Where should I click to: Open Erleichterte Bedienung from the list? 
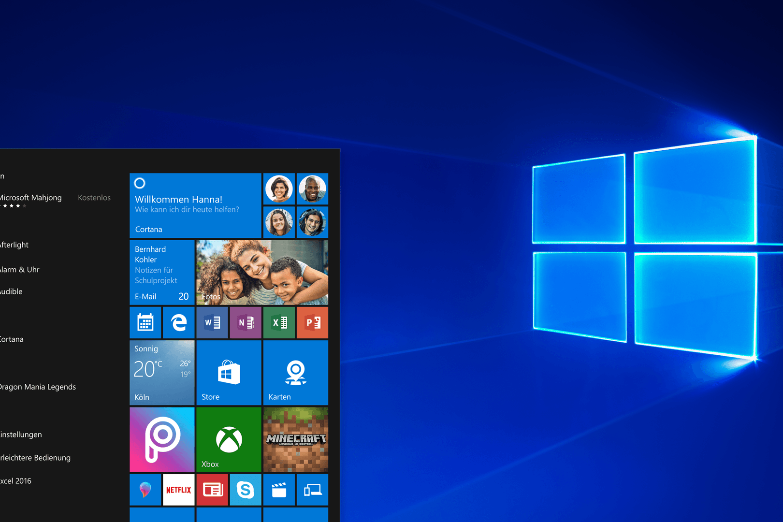(35, 458)
